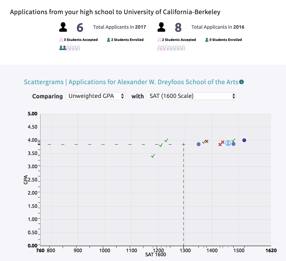Click the green checkmark near 1480 SAT

pyautogui.click(x=234, y=140)
